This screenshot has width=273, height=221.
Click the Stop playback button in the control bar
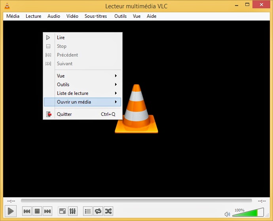[37, 211]
